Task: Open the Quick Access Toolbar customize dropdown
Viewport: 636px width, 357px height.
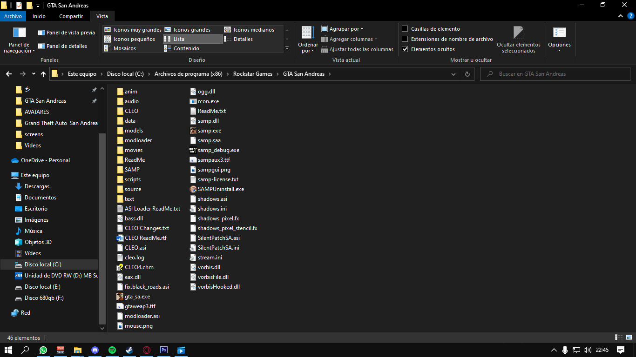Action: click(x=38, y=6)
